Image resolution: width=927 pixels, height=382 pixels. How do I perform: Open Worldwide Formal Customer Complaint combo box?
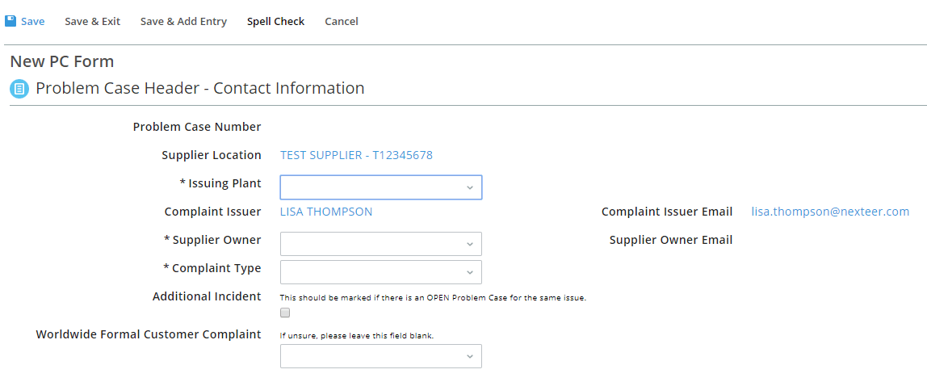coord(381,357)
